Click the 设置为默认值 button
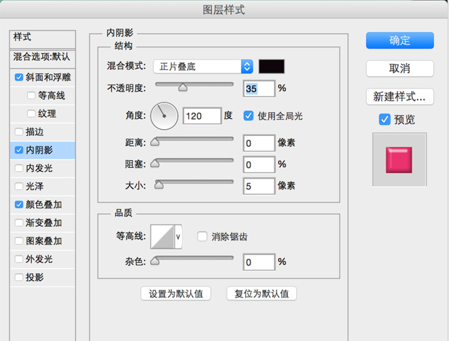The width and height of the screenshot is (449, 341). (x=176, y=293)
